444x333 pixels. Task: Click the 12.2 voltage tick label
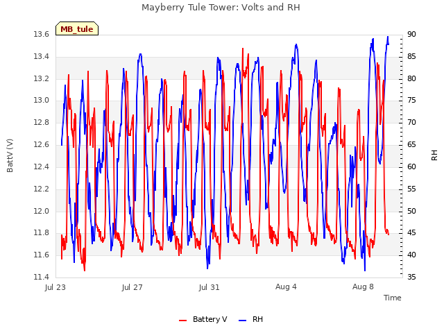pos(41,189)
